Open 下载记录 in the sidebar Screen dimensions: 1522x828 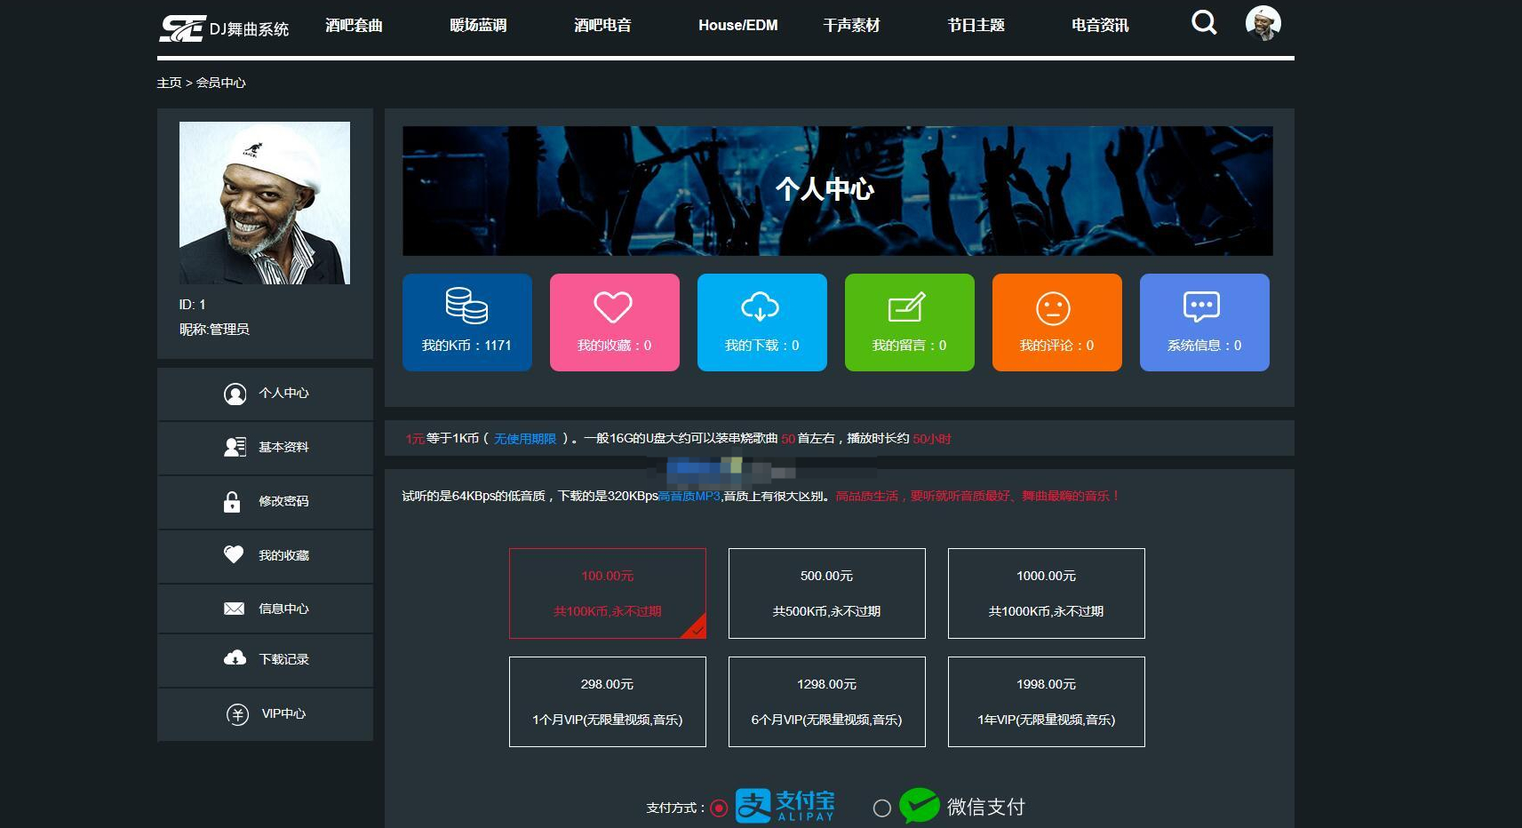(x=265, y=659)
